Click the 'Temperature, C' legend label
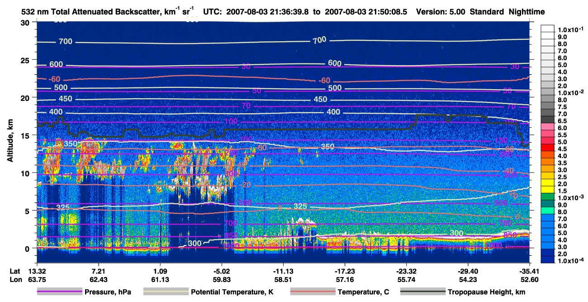The image size is (588, 302). pos(363,292)
